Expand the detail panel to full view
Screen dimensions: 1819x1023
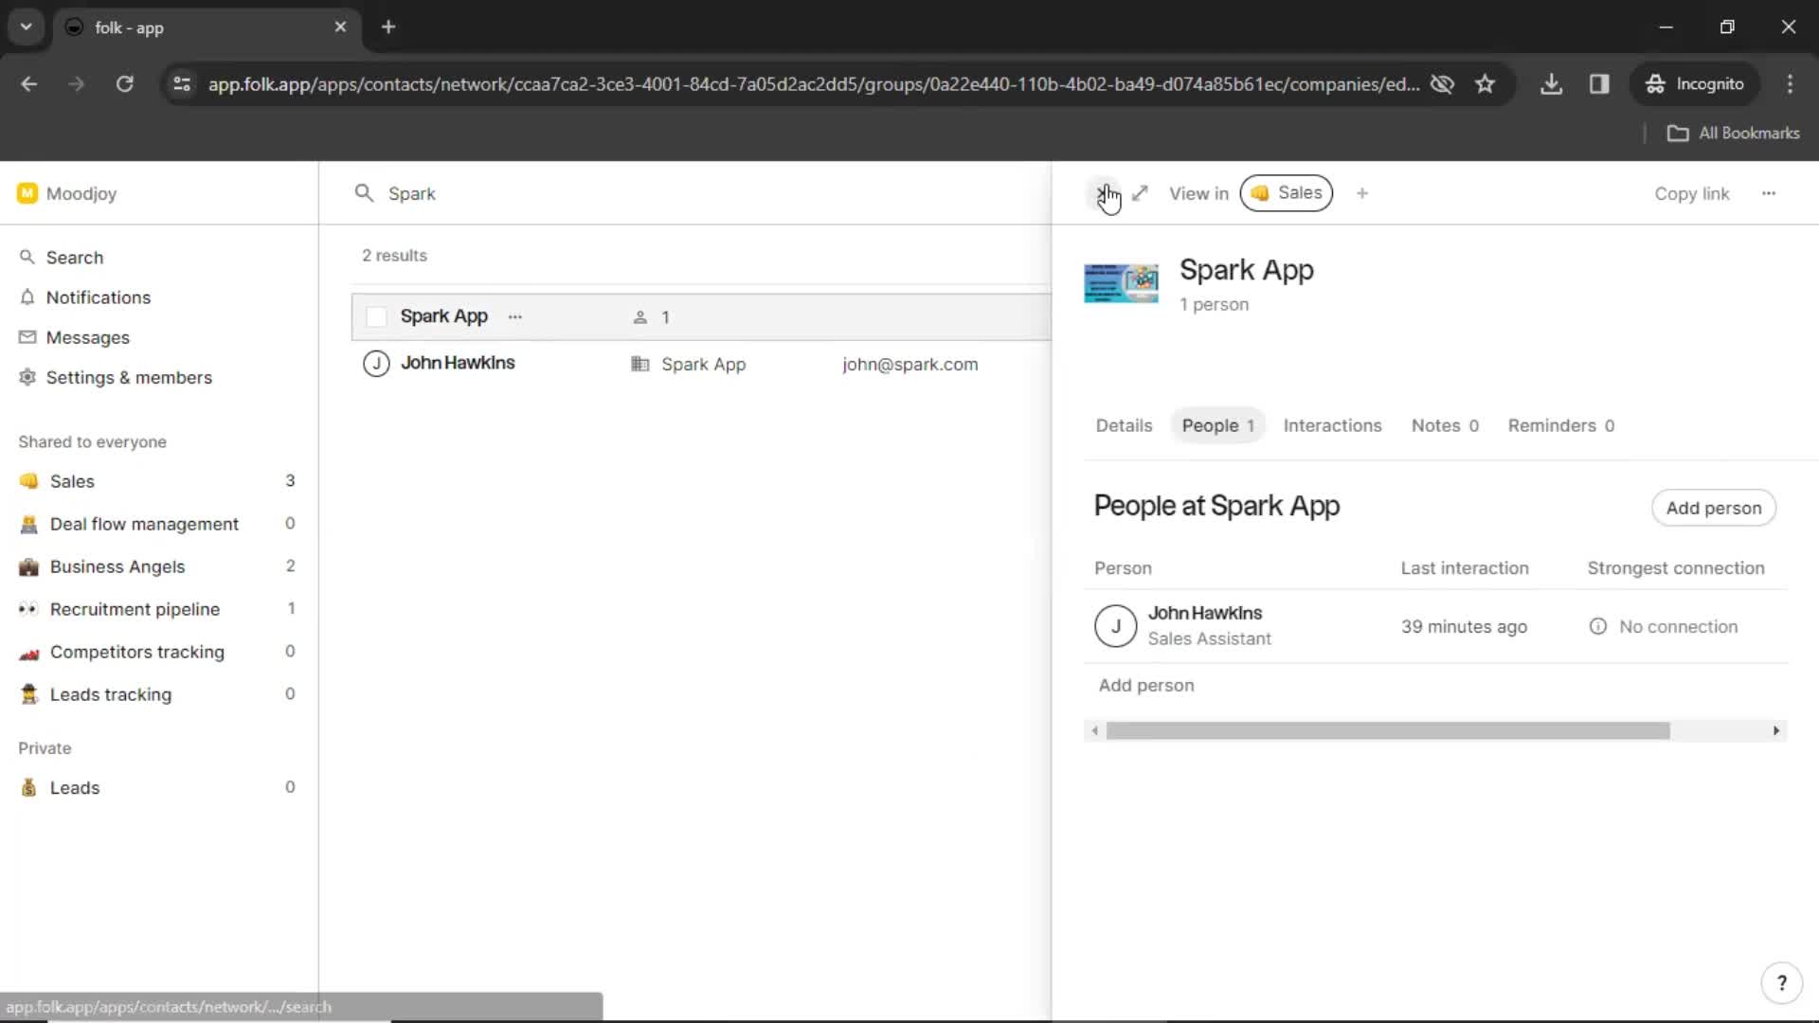1141,193
